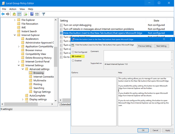This screenshot has width=175, height=134.
Task: Click the tree pane horizontal scrollbar thumb
Action: 21,104
